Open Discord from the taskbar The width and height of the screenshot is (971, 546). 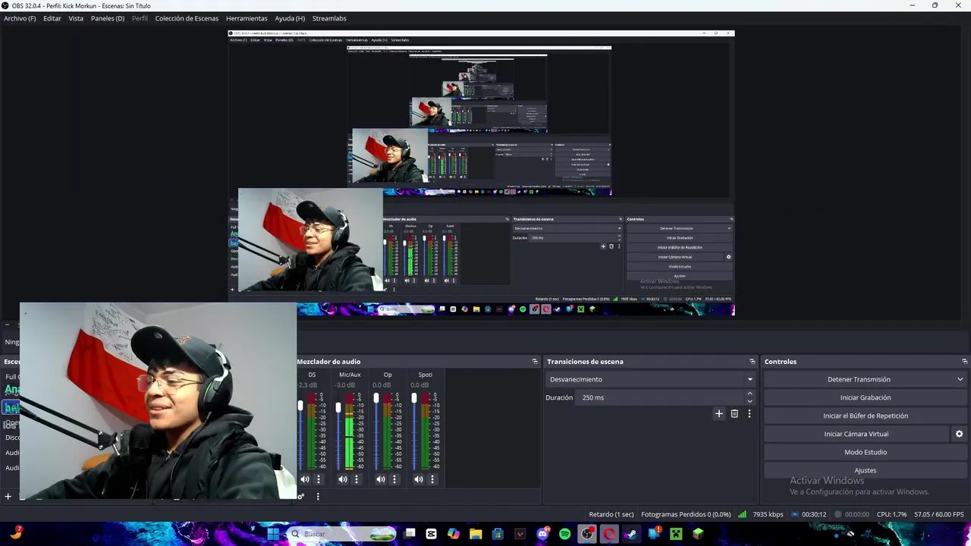pyautogui.click(x=542, y=534)
